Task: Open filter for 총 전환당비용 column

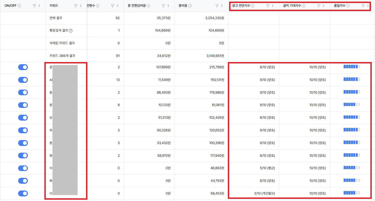Action: coord(163,6)
